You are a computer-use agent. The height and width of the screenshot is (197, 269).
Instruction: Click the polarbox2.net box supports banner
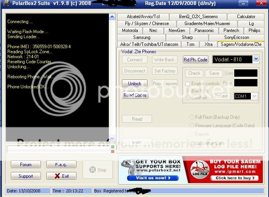(x=151, y=169)
